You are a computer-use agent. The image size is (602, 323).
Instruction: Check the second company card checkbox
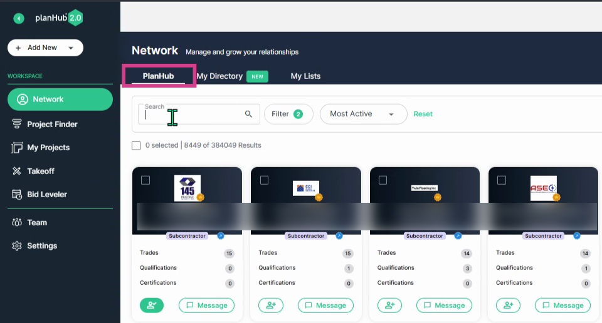click(x=264, y=180)
